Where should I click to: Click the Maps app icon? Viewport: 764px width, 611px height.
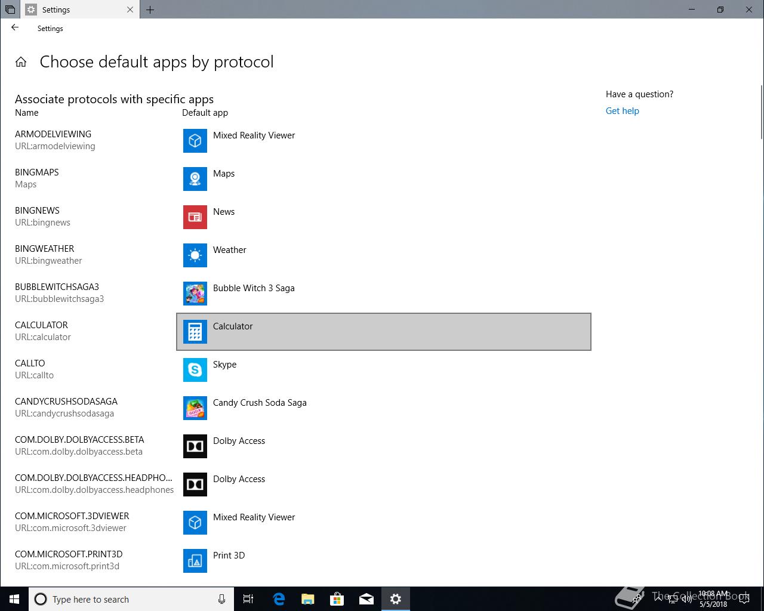pos(195,179)
